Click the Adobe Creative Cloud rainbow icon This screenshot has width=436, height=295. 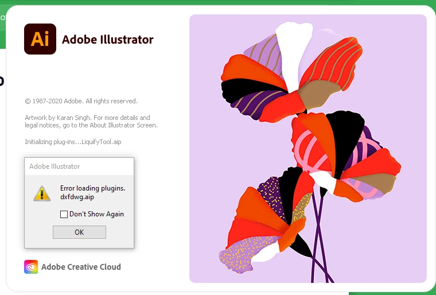[x=31, y=267]
